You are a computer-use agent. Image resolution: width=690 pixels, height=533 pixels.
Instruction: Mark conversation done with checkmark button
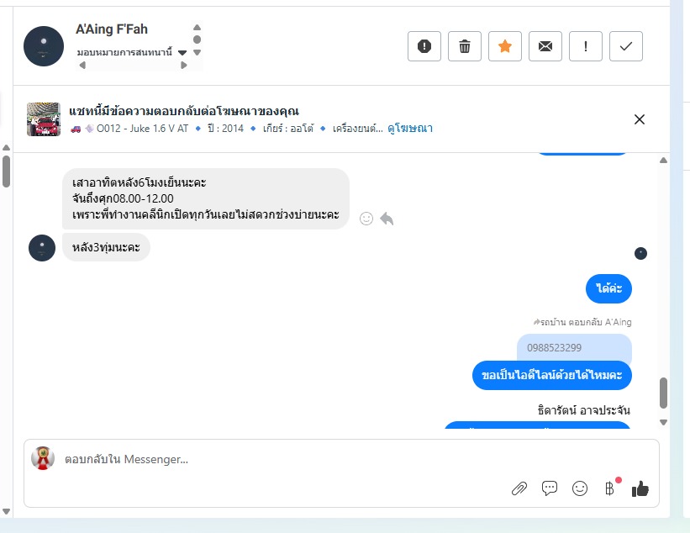pyautogui.click(x=626, y=46)
